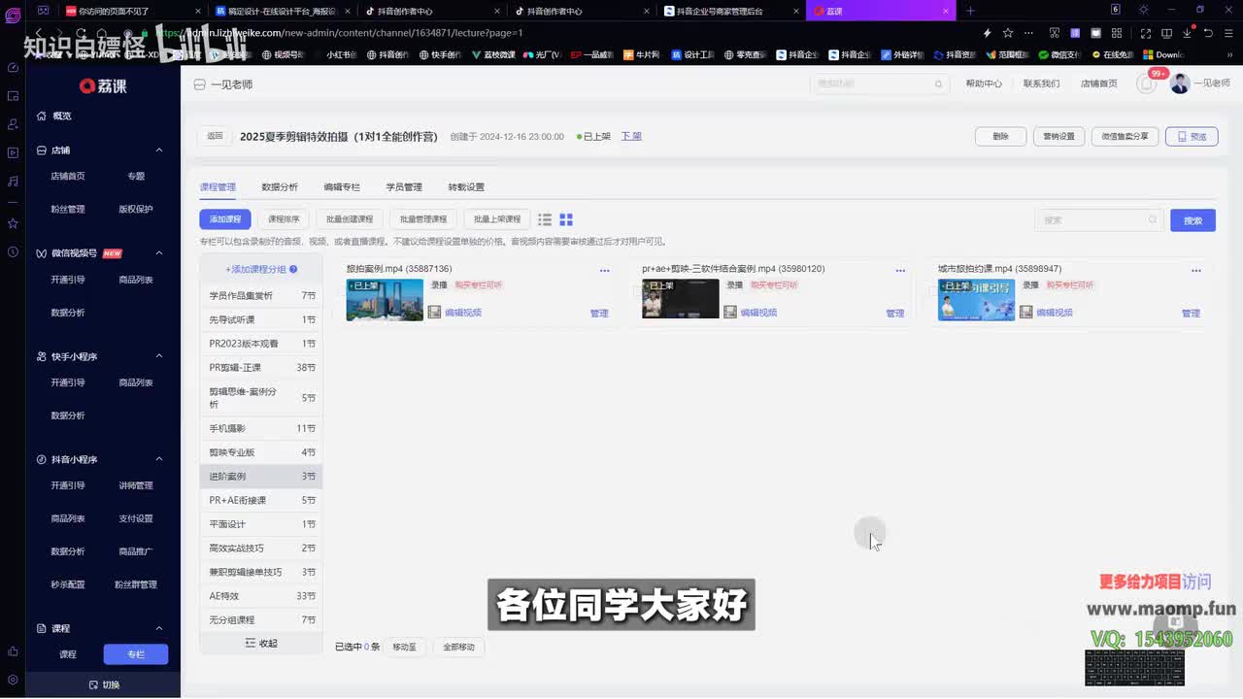
Task: Collapse the 抖音小程序 sidebar section
Action: [159, 459]
